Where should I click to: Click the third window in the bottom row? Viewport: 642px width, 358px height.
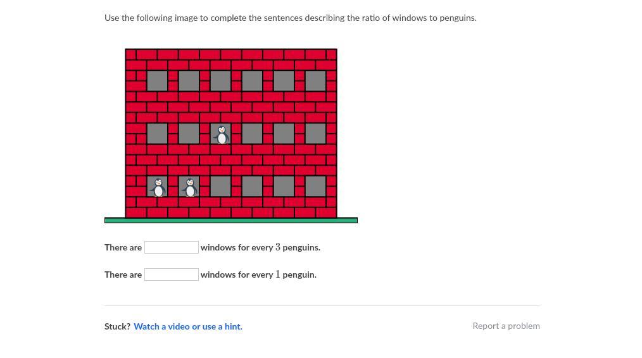tap(221, 187)
